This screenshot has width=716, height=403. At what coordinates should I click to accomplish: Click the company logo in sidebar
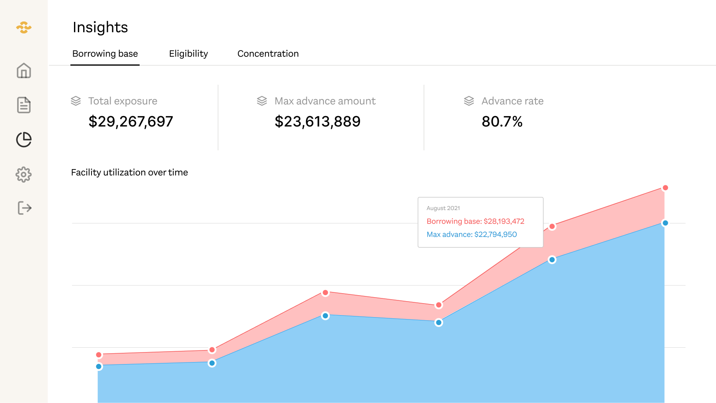point(24,27)
